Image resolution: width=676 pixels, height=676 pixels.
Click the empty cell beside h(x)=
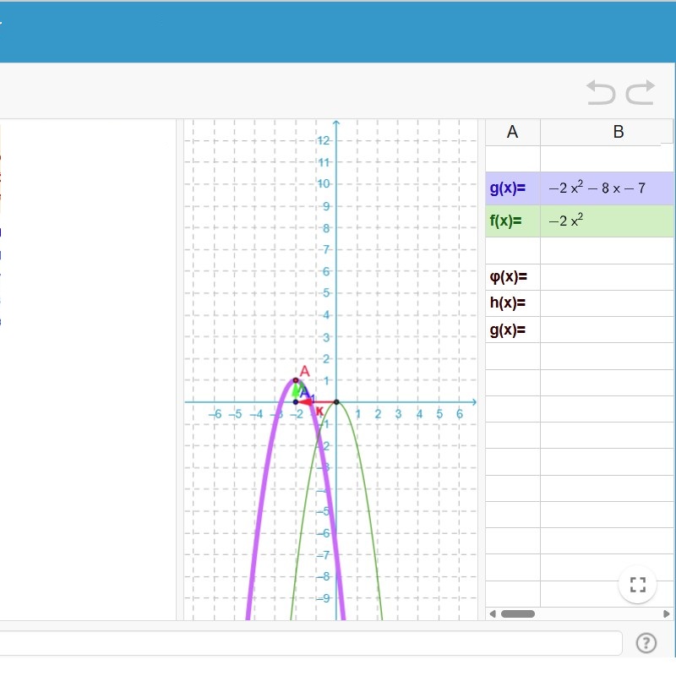point(607,303)
